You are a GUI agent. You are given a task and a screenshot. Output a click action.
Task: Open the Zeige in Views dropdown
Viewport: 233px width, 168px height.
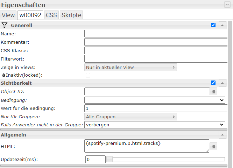coord(131,67)
